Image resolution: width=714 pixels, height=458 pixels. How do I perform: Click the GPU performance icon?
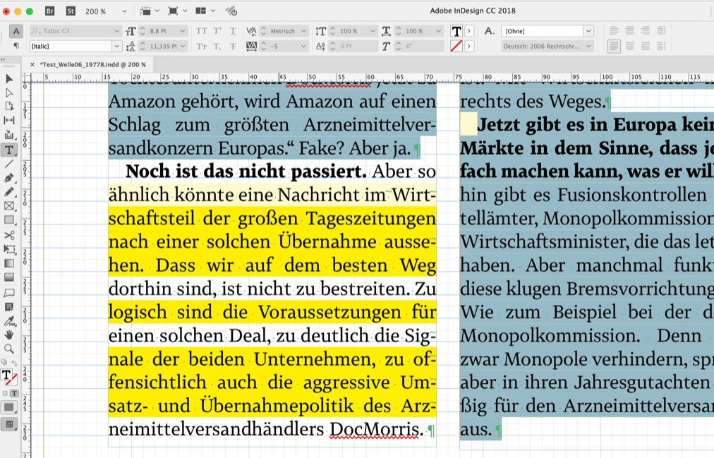(232, 11)
